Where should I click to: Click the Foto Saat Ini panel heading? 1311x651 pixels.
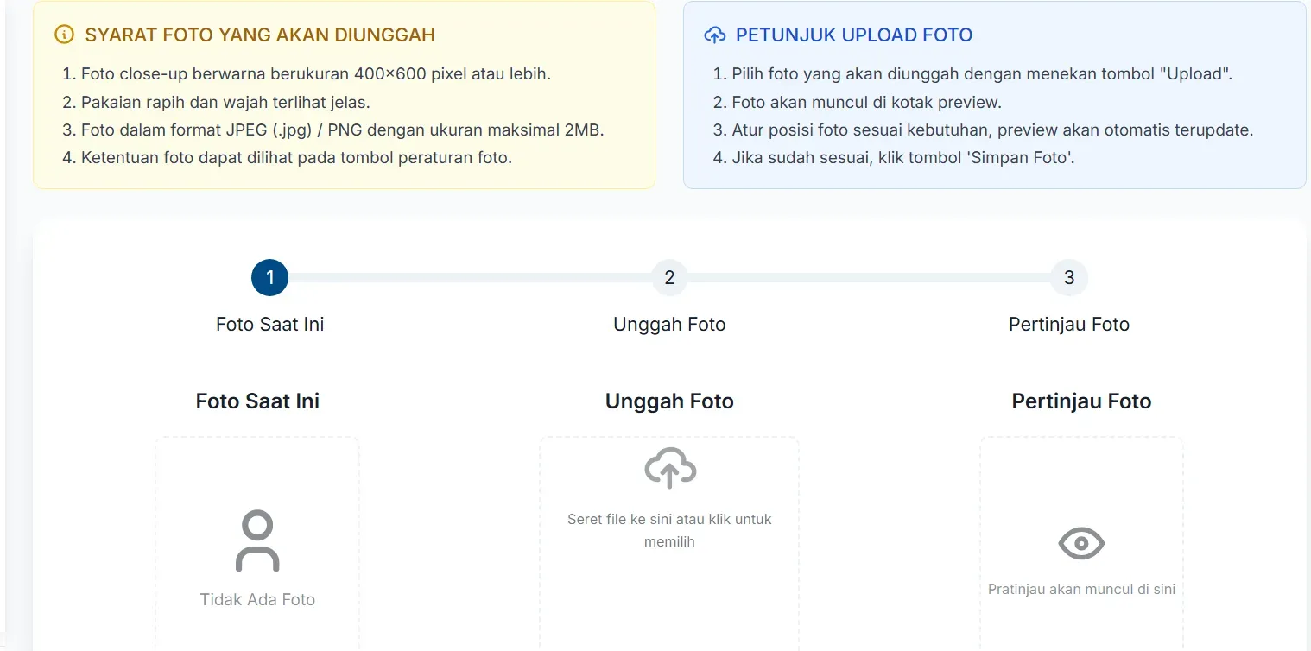click(x=256, y=401)
